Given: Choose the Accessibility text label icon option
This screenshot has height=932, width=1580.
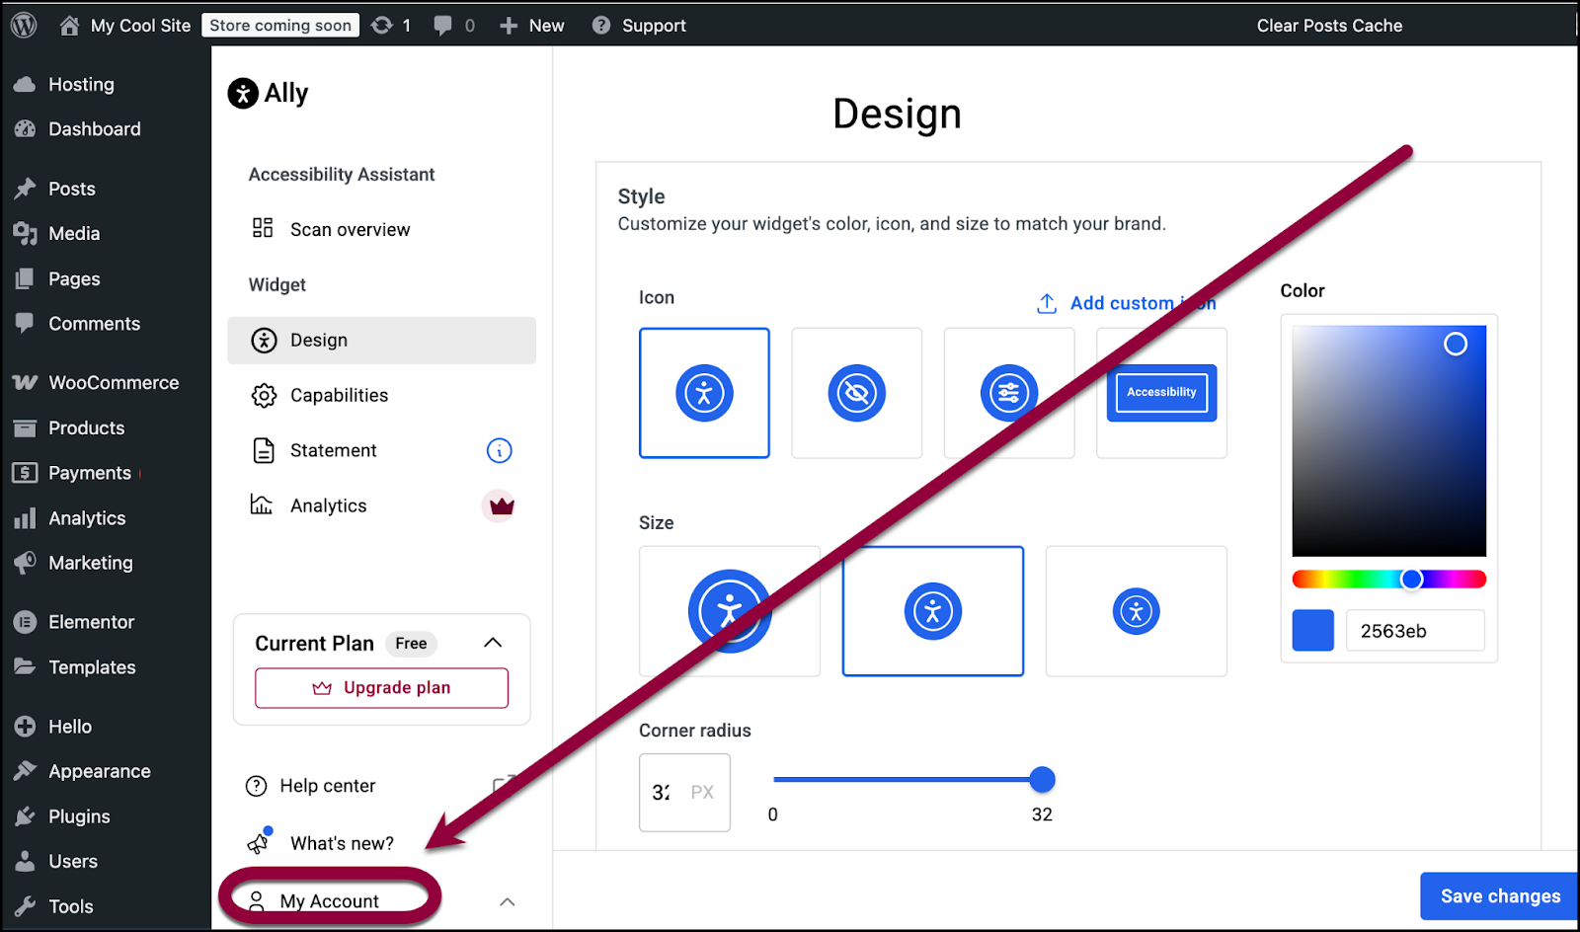Looking at the screenshot, I should [x=1161, y=393].
